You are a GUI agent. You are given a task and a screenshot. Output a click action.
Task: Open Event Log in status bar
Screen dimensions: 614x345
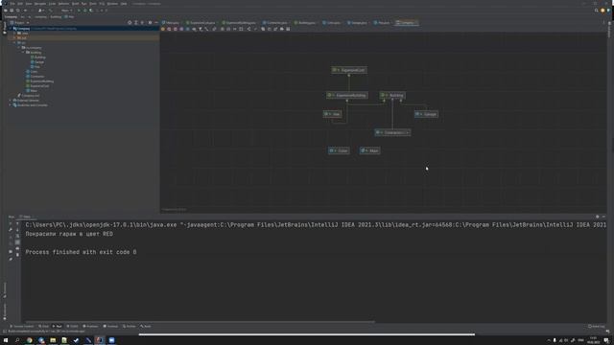[x=597, y=326]
